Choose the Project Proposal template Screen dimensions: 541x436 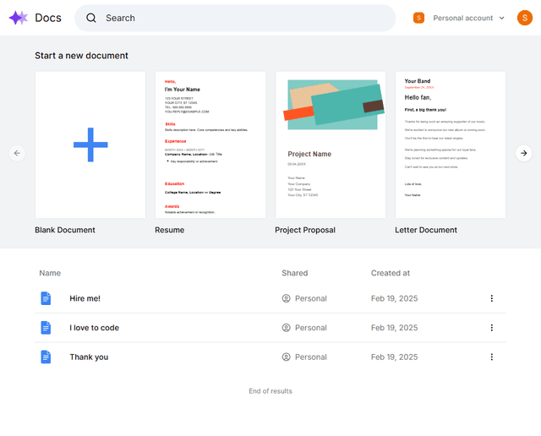(x=331, y=144)
